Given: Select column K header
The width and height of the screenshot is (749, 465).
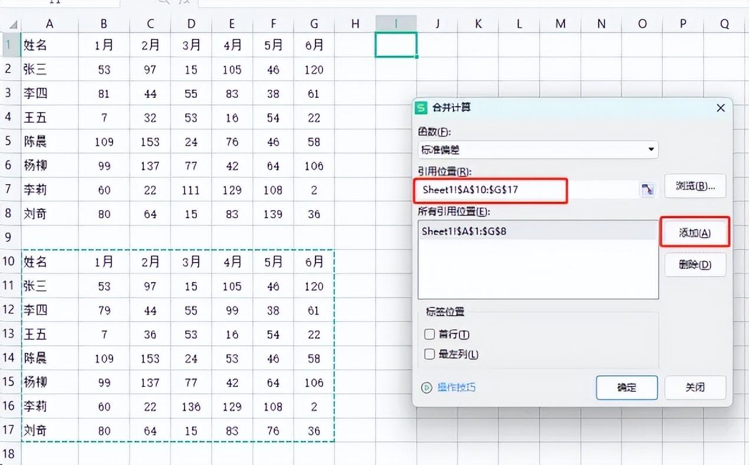Looking at the screenshot, I should tap(478, 24).
